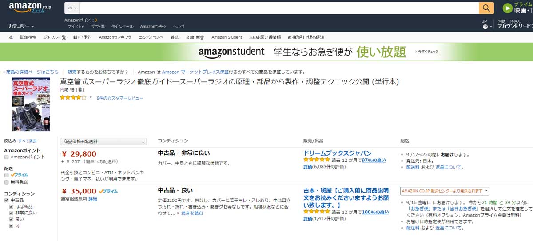
Task: Open マイストア in the top navigation
Action: [76, 27]
